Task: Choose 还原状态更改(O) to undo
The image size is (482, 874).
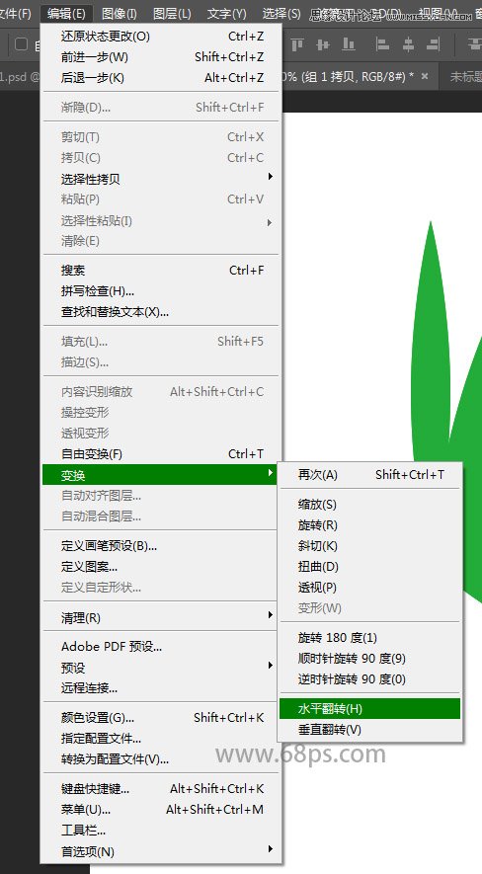Action: pyautogui.click(x=162, y=37)
